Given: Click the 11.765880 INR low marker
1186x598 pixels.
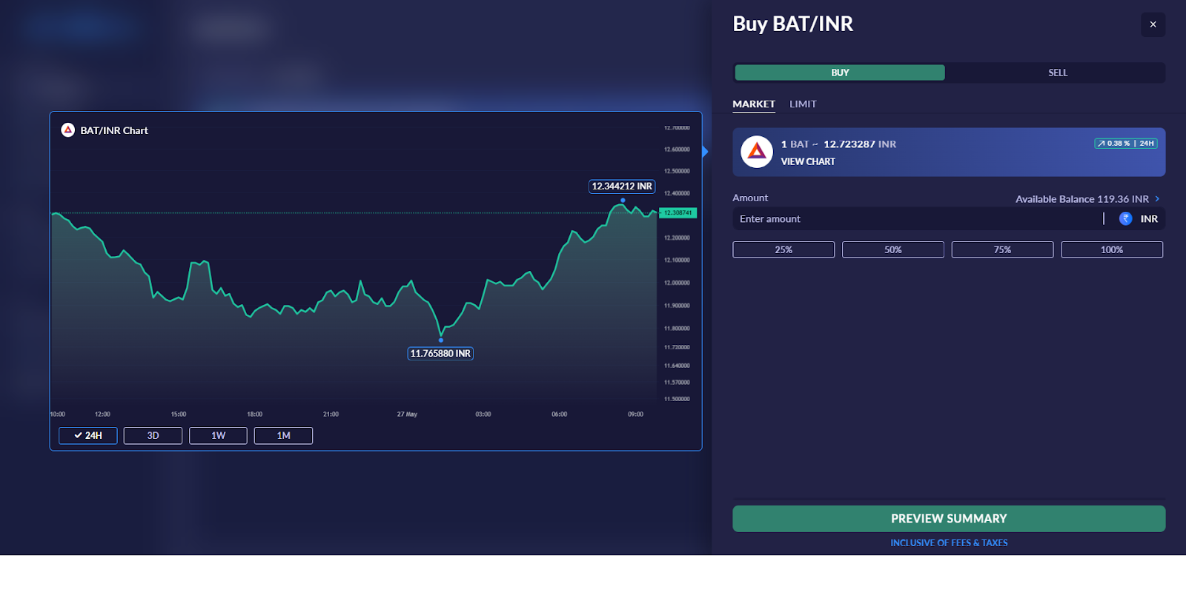Looking at the screenshot, I should 440,354.
